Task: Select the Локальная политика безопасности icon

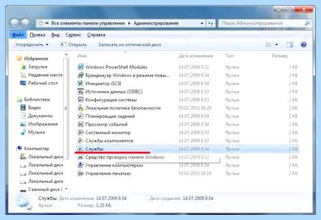Action: tap(80, 108)
